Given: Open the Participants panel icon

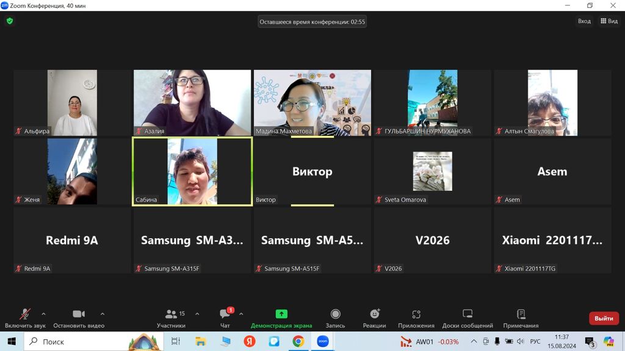Looking at the screenshot, I should coord(172,314).
